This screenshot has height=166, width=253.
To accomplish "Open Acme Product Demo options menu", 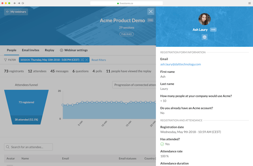I will coord(150,20).
